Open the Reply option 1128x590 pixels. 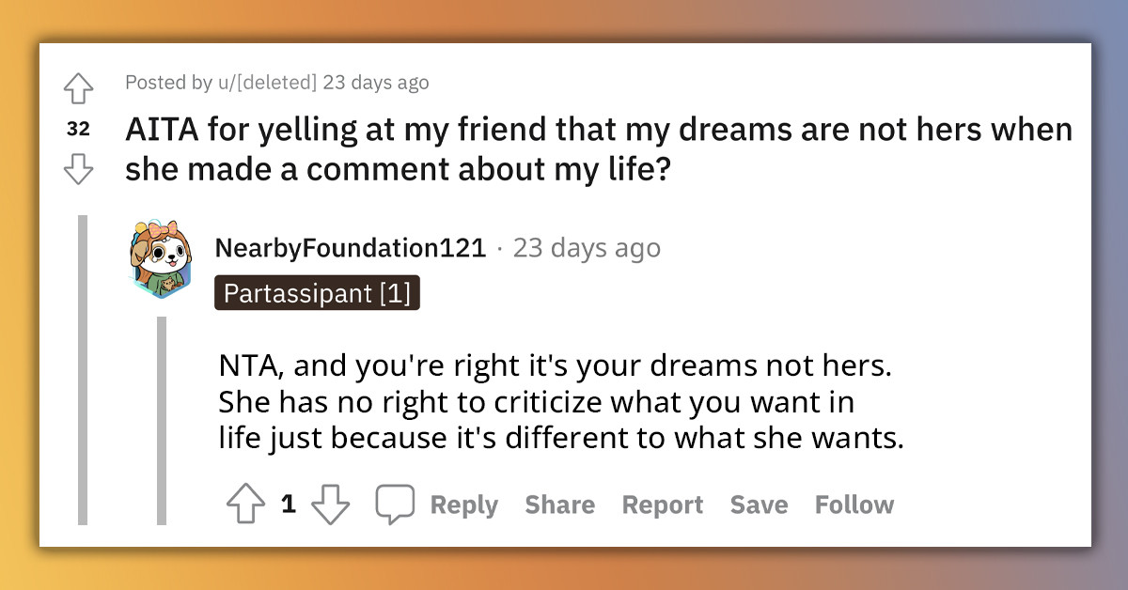click(x=462, y=505)
